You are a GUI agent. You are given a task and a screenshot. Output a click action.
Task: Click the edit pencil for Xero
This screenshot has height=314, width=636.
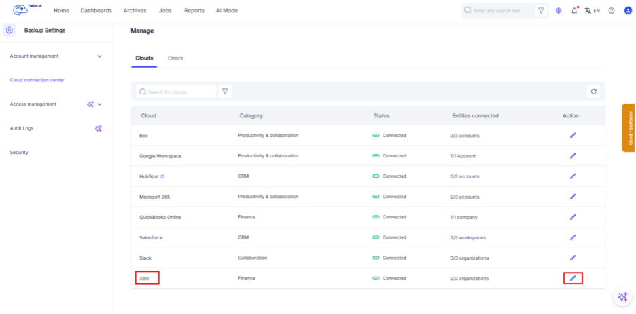(x=572, y=278)
